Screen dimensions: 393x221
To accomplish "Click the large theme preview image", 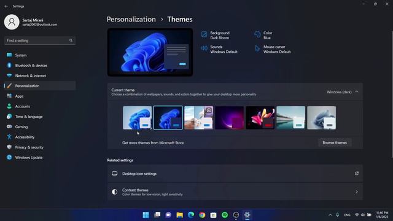I will click(x=150, y=52).
